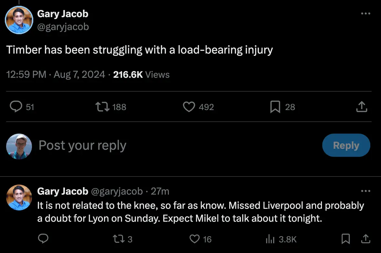Like the main tweet with 492 likes
The width and height of the screenshot is (381, 253).
(x=189, y=107)
